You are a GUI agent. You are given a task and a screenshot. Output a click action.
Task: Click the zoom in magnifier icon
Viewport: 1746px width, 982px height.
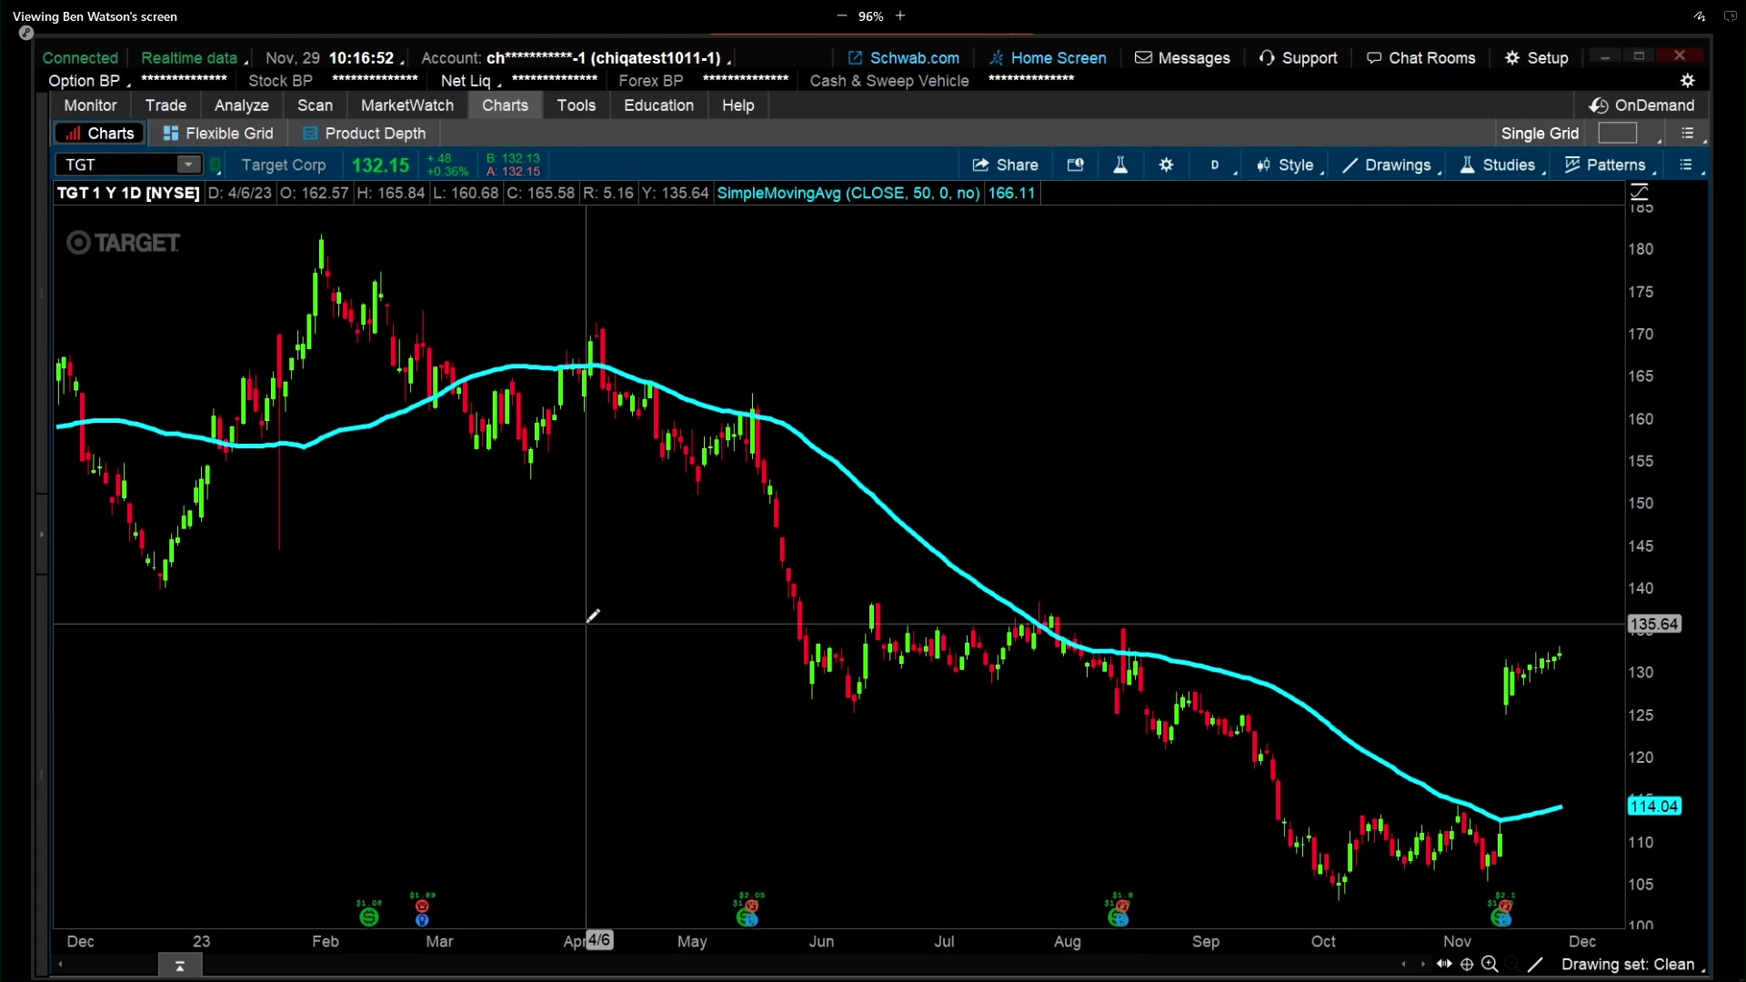coord(1490,964)
